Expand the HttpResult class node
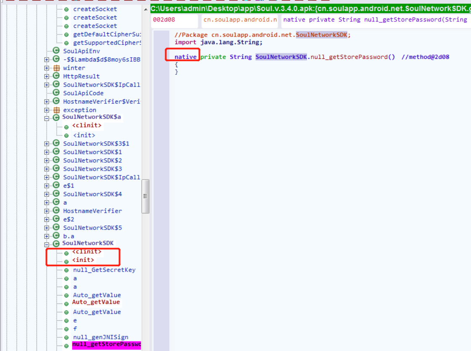This screenshot has width=471, height=351. [47, 77]
